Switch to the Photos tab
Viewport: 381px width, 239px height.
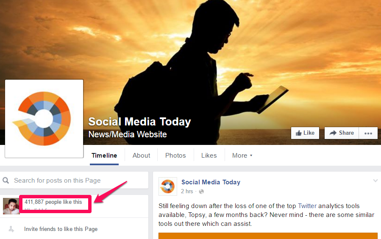coord(175,156)
